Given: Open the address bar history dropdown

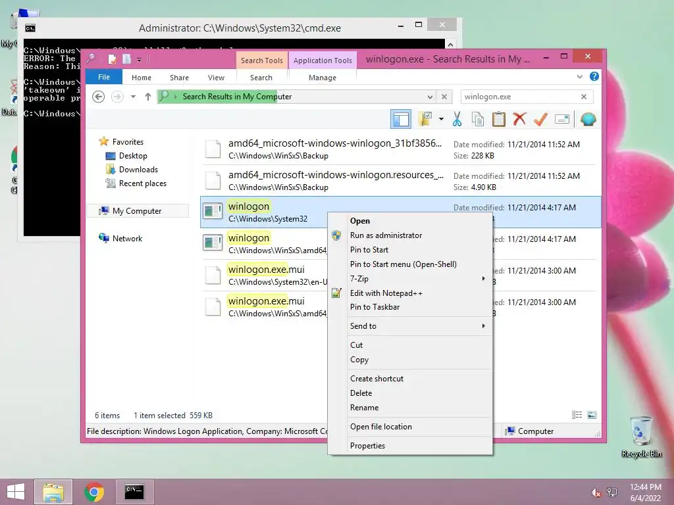Looking at the screenshot, I should (x=430, y=97).
